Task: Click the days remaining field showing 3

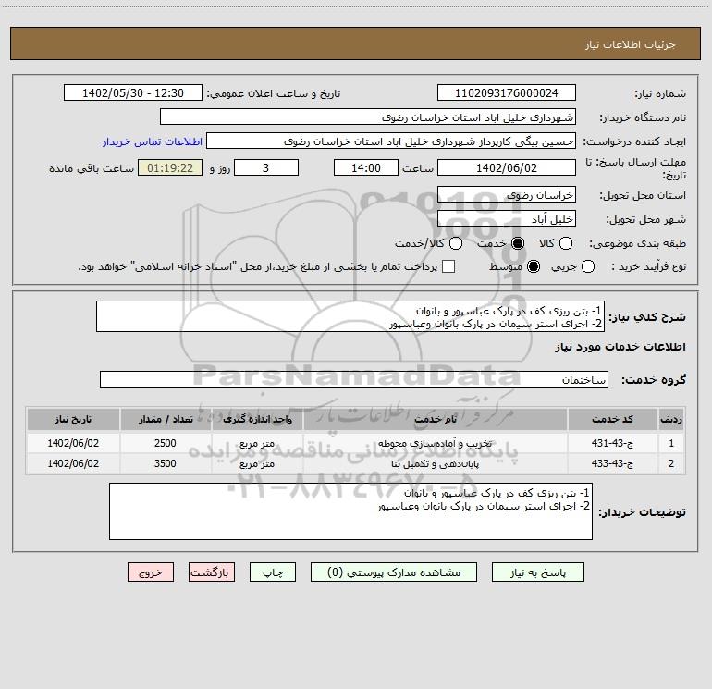Action: point(266,168)
